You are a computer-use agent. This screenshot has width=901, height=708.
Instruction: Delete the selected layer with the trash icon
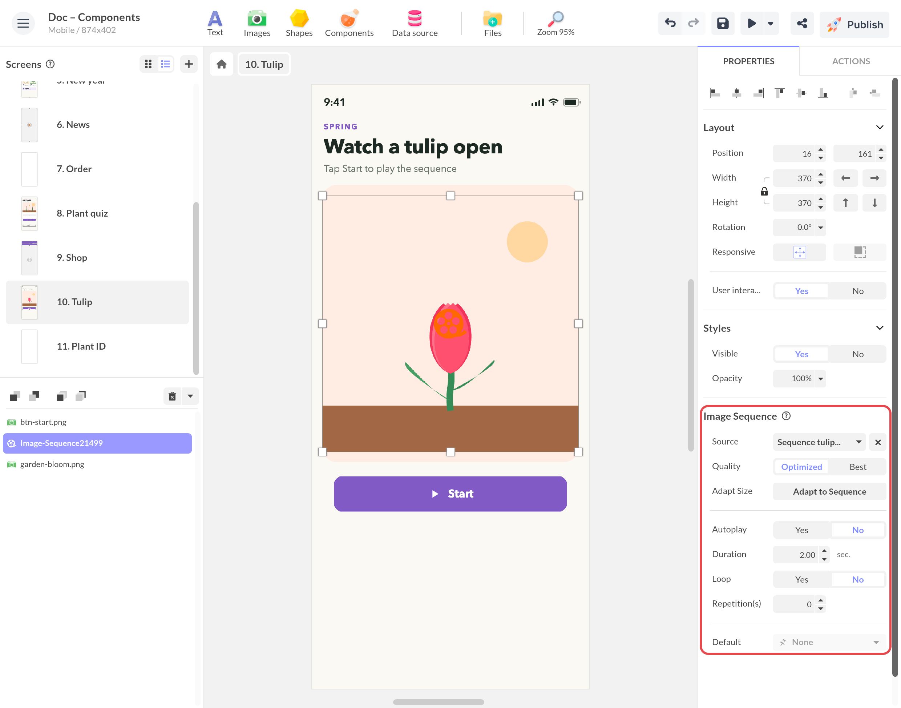click(172, 396)
